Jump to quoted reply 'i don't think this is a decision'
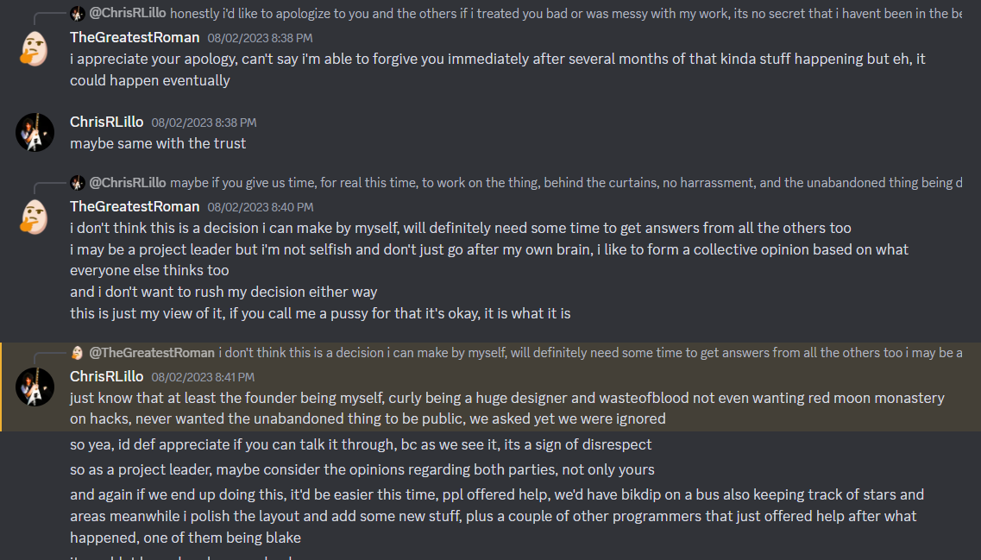The image size is (981, 560). pos(590,353)
